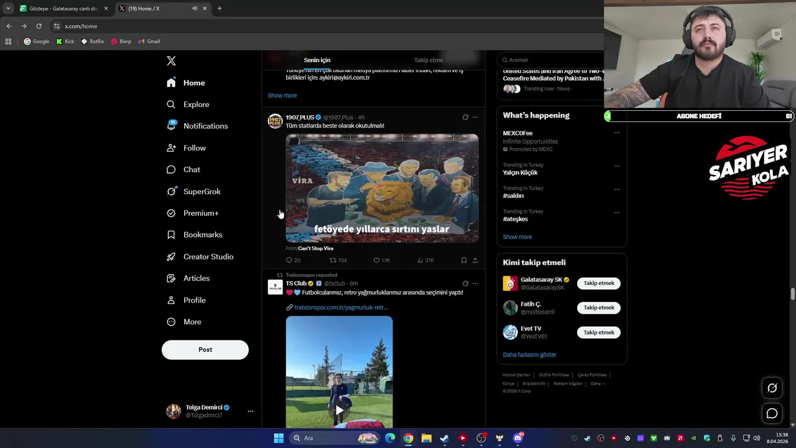Like the 1907.PLUS post
Screen dimensions: 796x448
(376, 260)
